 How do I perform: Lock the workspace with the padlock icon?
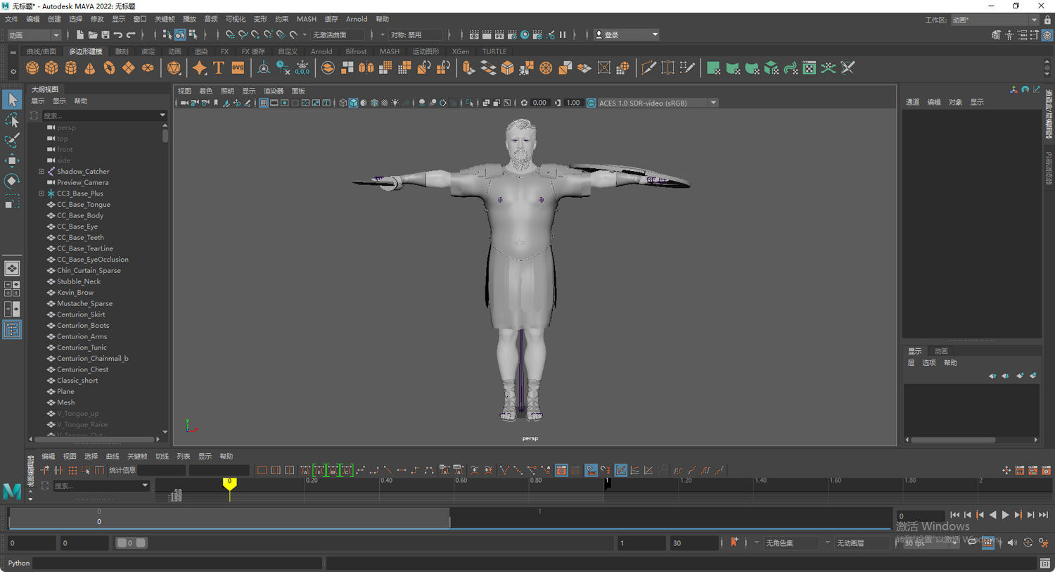[x=1047, y=20]
